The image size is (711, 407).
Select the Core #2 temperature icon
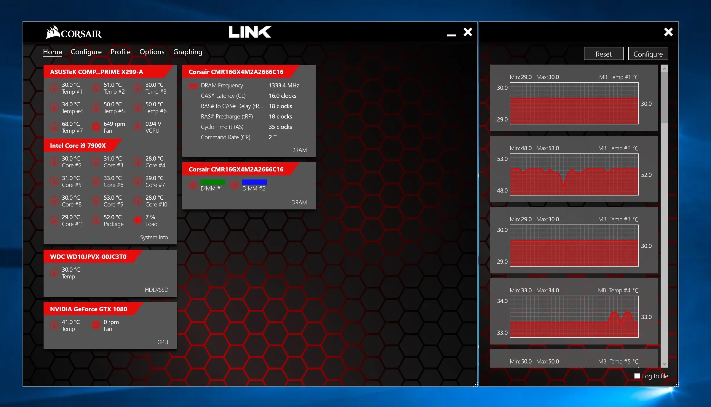[x=54, y=162]
